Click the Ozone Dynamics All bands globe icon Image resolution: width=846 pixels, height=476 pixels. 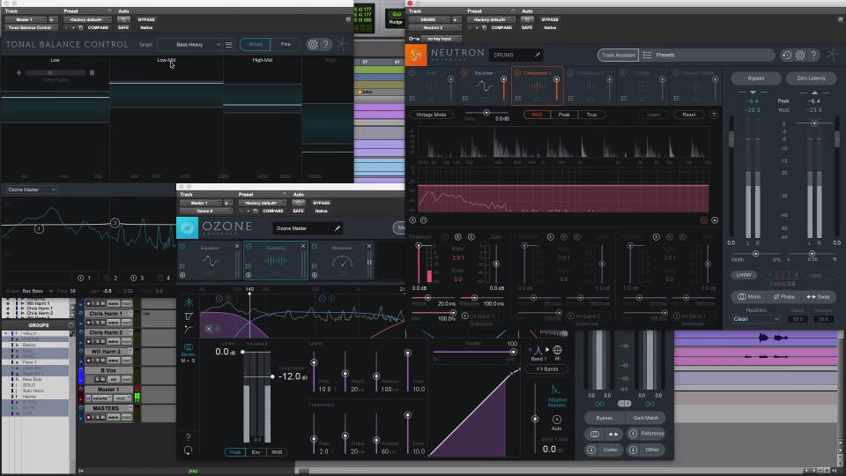tap(557, 350)
